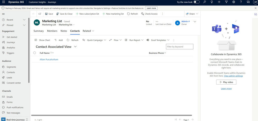The width and height of the screenshot is (258, 121).
Task: Toggle the select all rows checkbox
Action: pos(35,53)
